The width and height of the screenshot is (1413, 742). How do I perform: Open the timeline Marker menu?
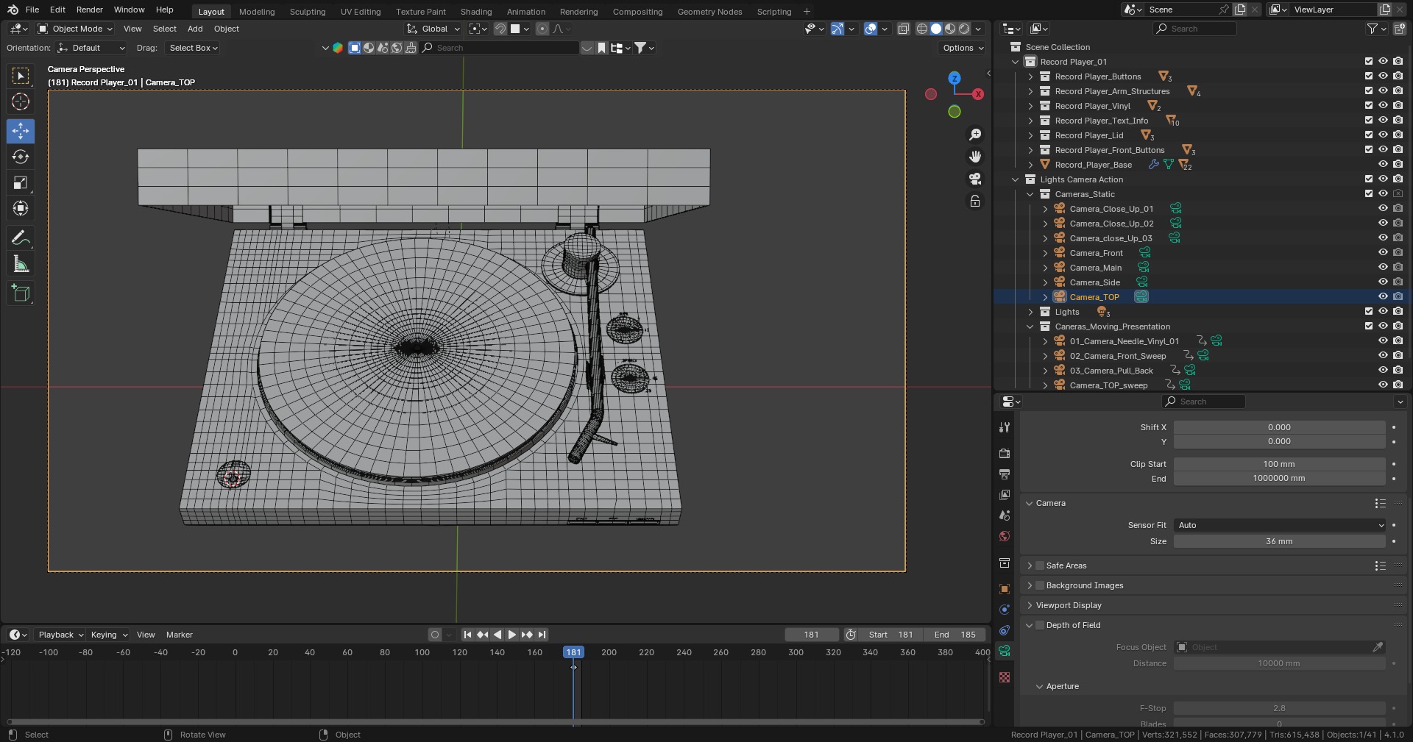180,635
